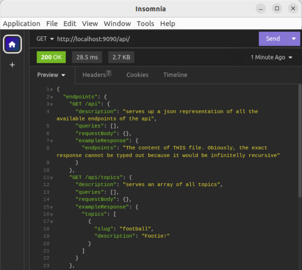Screen dimensions: 302x270
Task: Collapse the topics array on line 16
Action: pyautogui.click(x=51, y=215)
